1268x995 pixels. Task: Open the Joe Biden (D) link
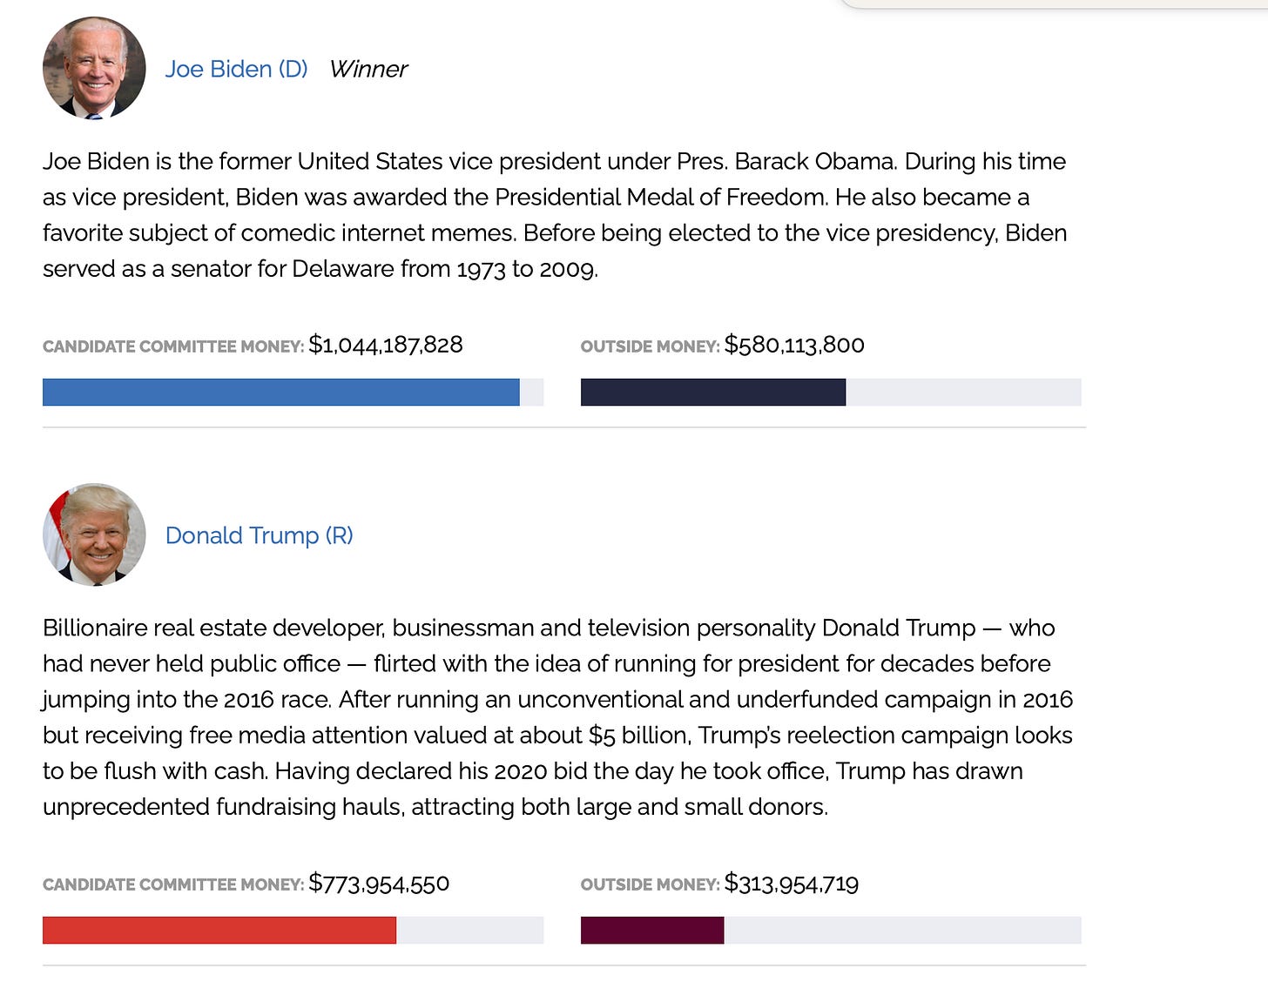click(236, 69)
